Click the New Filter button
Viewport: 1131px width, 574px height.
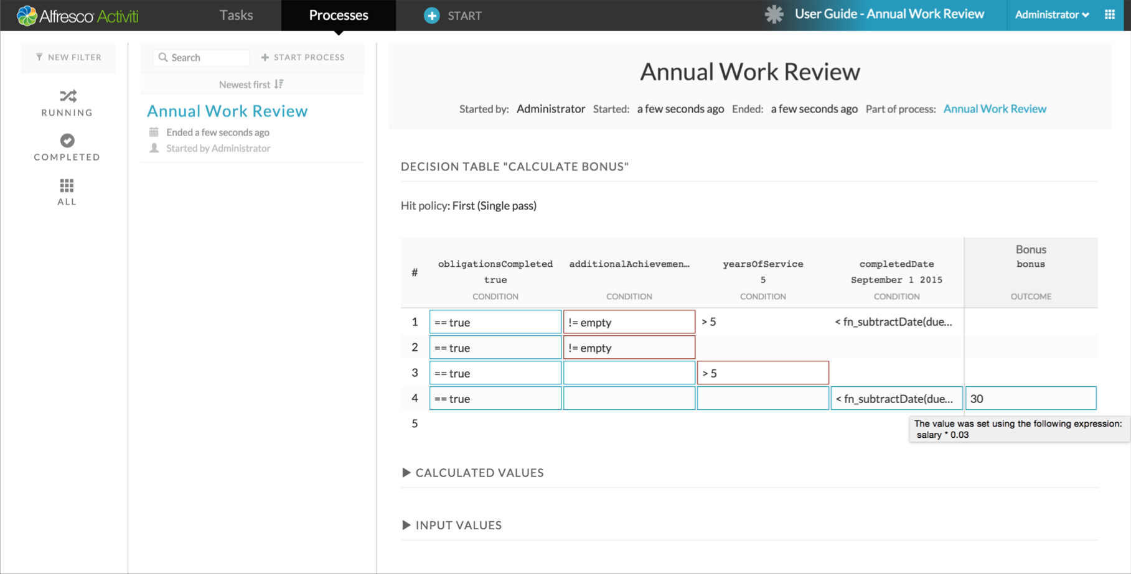pyautogui.click(x=68, y=57)
